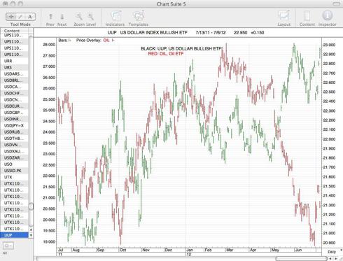The height and width of the screenshot is (261, 343).
Task: Open the Layout toolbar item
Action: click(284, 19)
